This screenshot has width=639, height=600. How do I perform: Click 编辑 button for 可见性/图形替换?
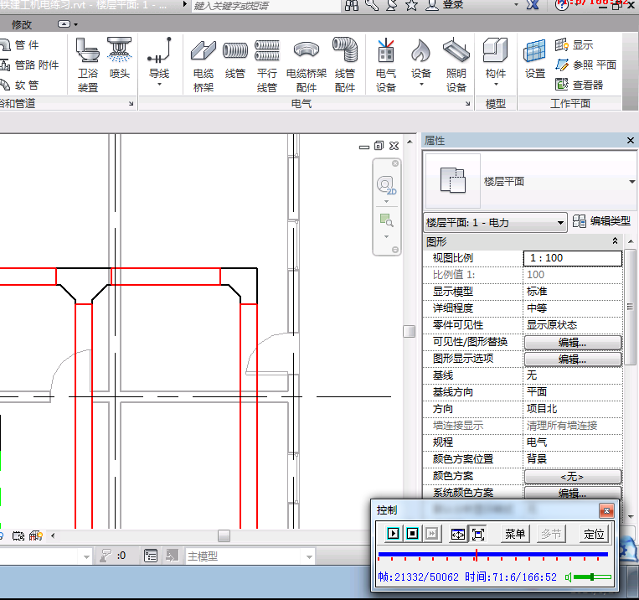click(x=572, y=342)
